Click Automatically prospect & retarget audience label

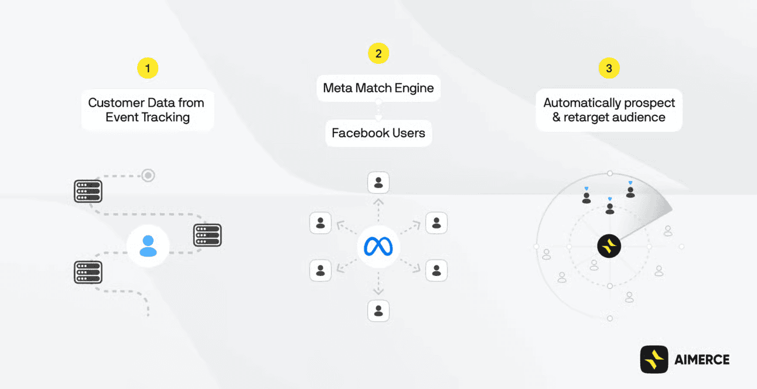(609, 110)
